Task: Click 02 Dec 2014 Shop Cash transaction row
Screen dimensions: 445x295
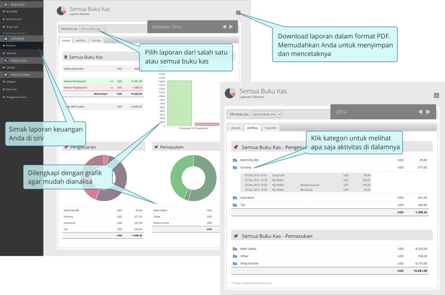Action: click(x=305, y=175)
